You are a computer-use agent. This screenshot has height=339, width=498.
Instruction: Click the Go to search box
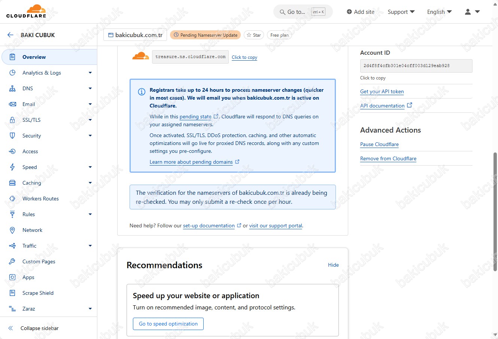303,12
